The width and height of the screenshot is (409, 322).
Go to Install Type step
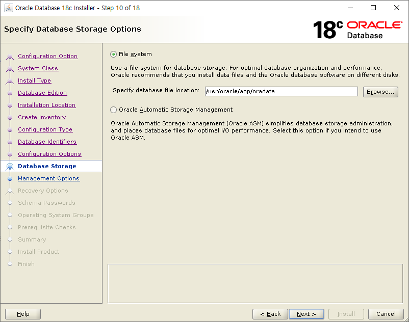click(35, 81)
